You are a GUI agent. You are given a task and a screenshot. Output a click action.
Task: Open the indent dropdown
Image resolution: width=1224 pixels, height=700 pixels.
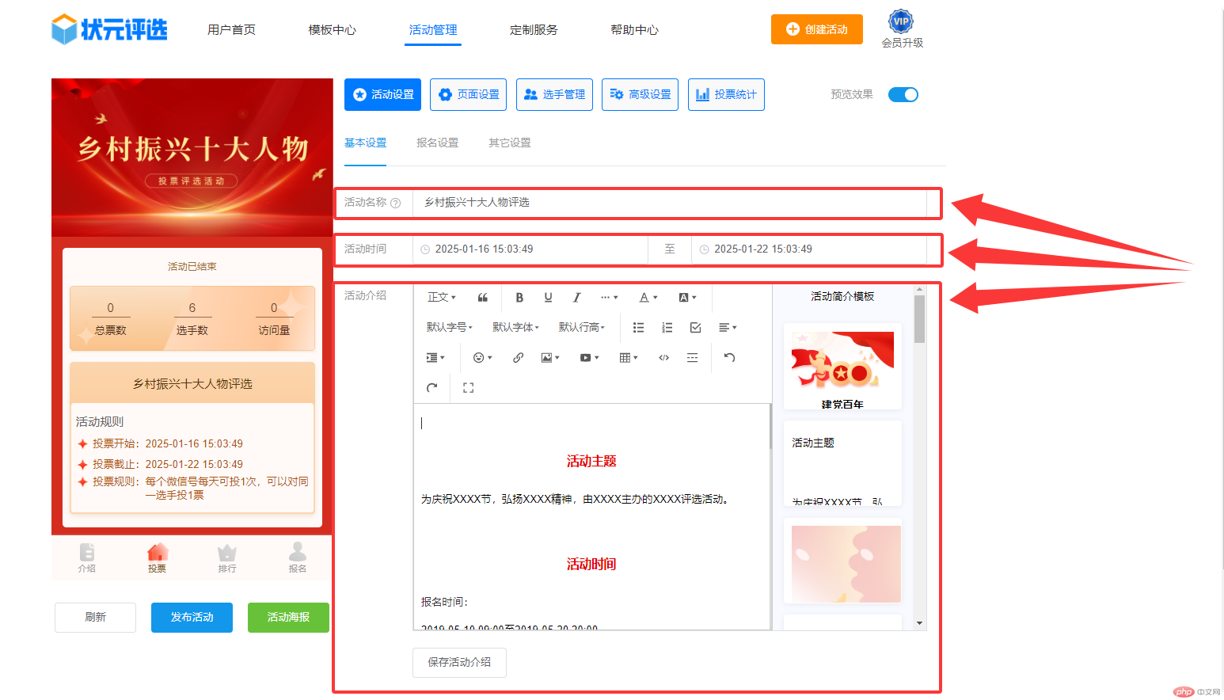click(435, 358)
